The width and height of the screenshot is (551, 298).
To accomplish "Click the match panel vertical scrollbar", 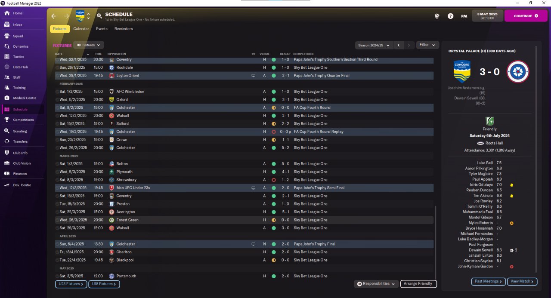I will click(x=536, y=159).
